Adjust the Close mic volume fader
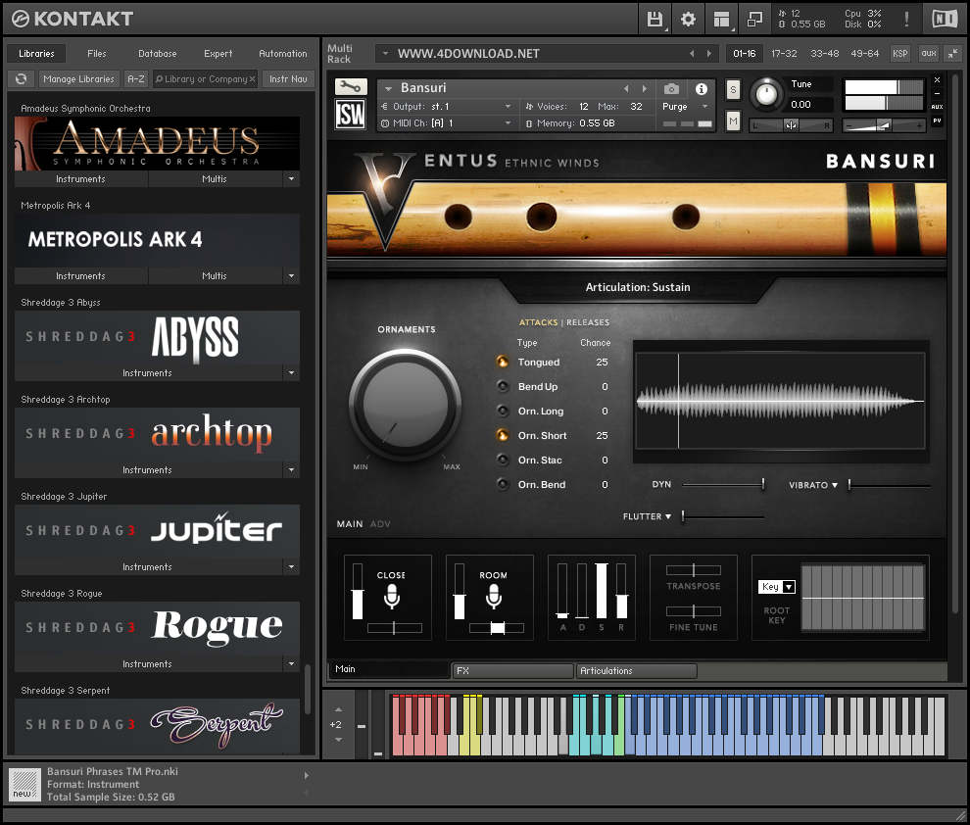The image size is (970, 825). [x=358, y=591]
